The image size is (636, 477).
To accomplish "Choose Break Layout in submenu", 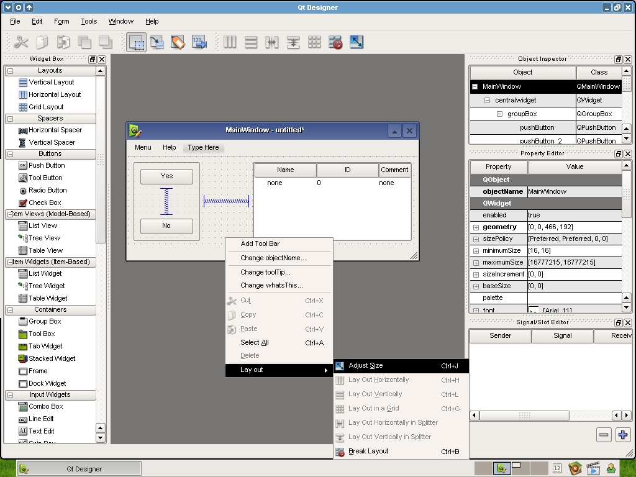I will pos(401,452).
